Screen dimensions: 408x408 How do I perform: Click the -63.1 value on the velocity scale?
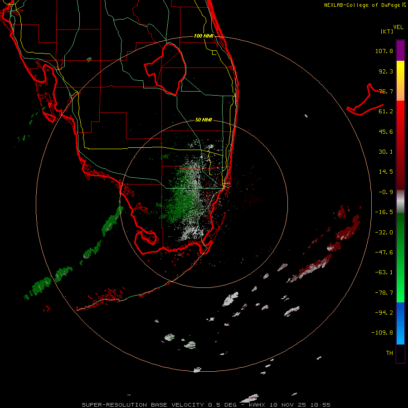click(x=384, y=272)
